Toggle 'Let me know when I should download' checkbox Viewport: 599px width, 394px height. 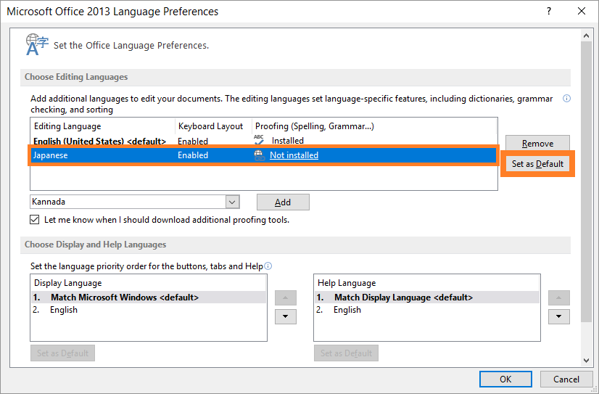[34, 220]
